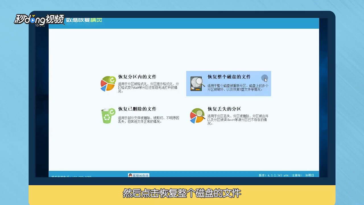Click the hard disk magnifier icon
This screenshot has height=205, width=364.
click(x=198, y=84)
